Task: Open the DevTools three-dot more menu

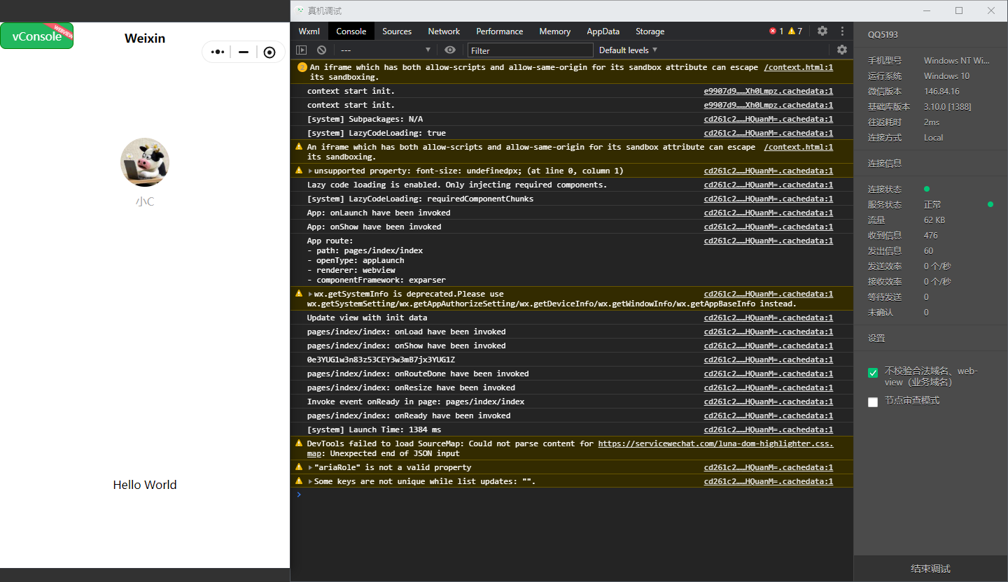Action: 843,31
